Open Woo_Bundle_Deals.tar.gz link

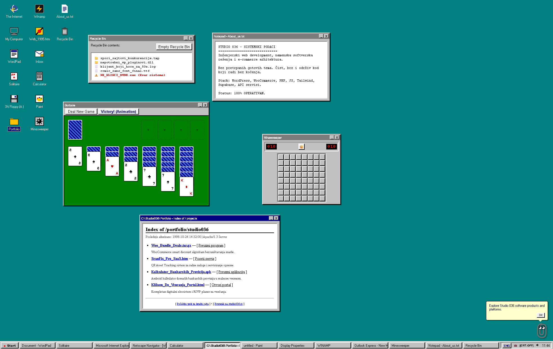[x=171, y=245]
